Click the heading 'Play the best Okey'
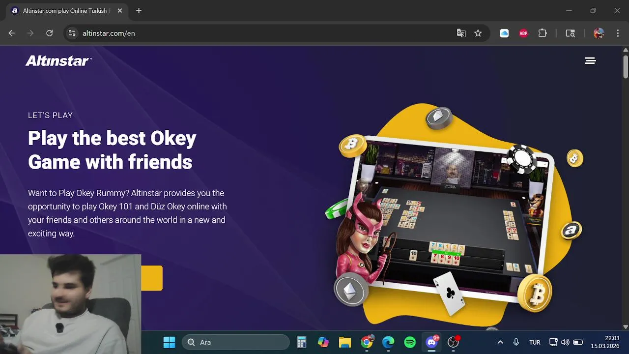Image resolution: width=629 pixels, height=354 pixels. (112, 138)
